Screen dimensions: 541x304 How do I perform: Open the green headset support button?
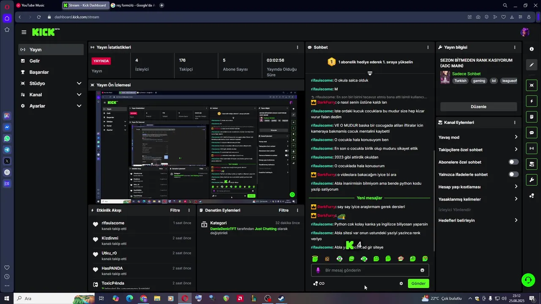coord(527,280)
